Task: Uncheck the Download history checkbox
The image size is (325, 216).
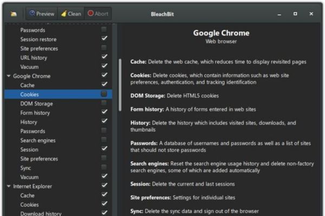Action: point(104,212)
